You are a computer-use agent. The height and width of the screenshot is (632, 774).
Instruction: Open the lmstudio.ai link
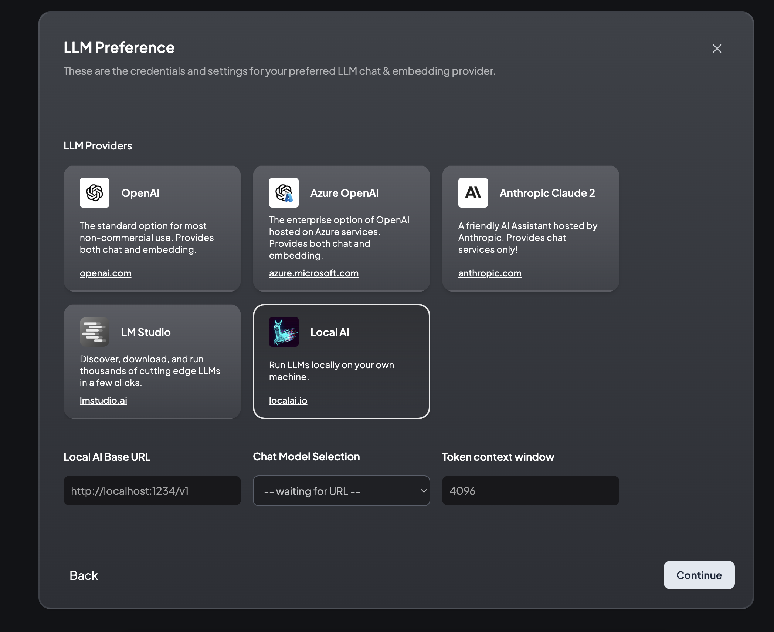103,400
